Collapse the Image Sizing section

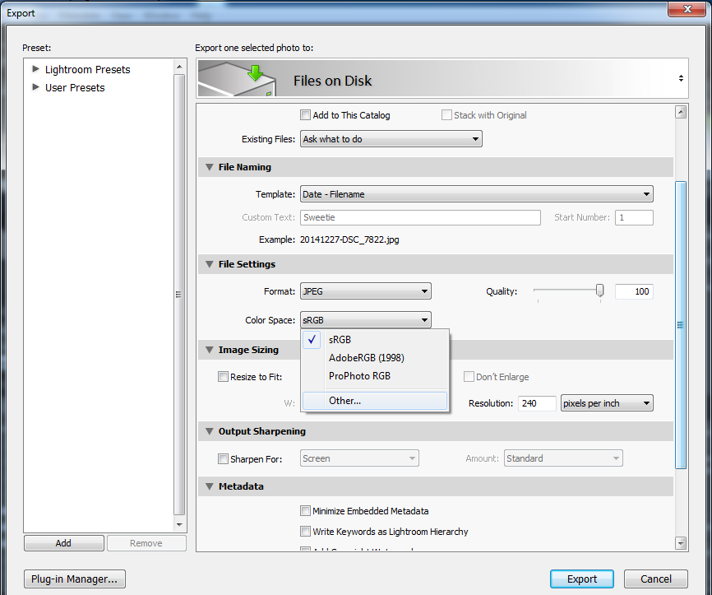click(210, 350)
